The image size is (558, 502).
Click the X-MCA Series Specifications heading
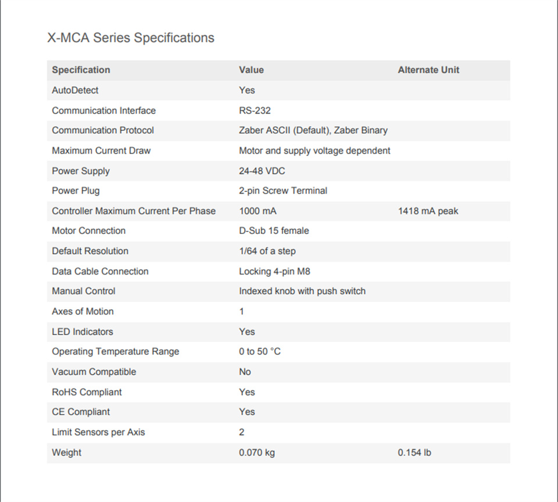coord(131,38)
